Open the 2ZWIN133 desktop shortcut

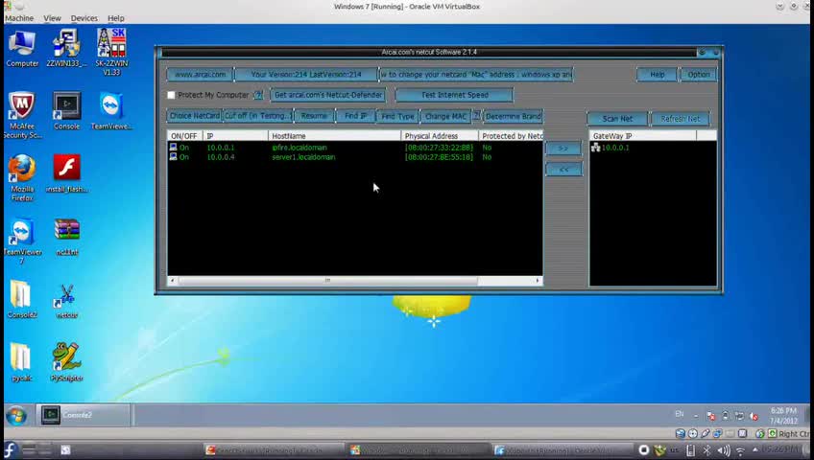pos(66,49)
